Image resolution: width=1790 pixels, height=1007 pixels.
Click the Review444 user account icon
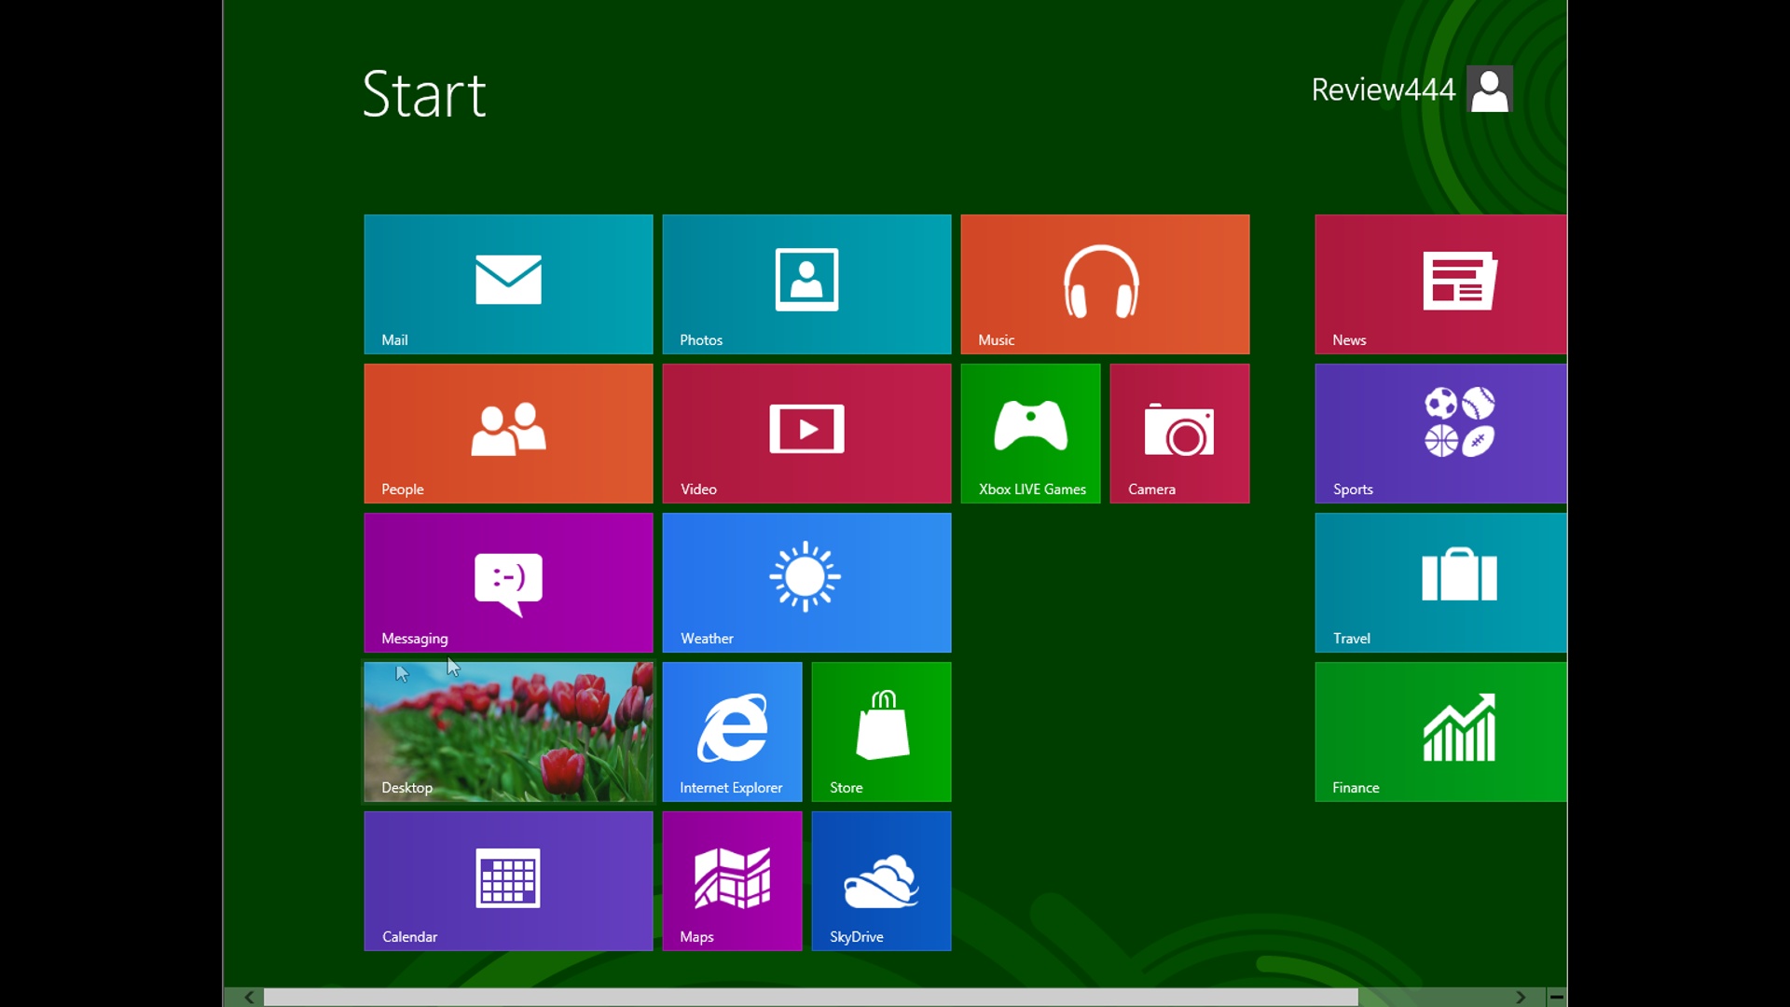1490,90
